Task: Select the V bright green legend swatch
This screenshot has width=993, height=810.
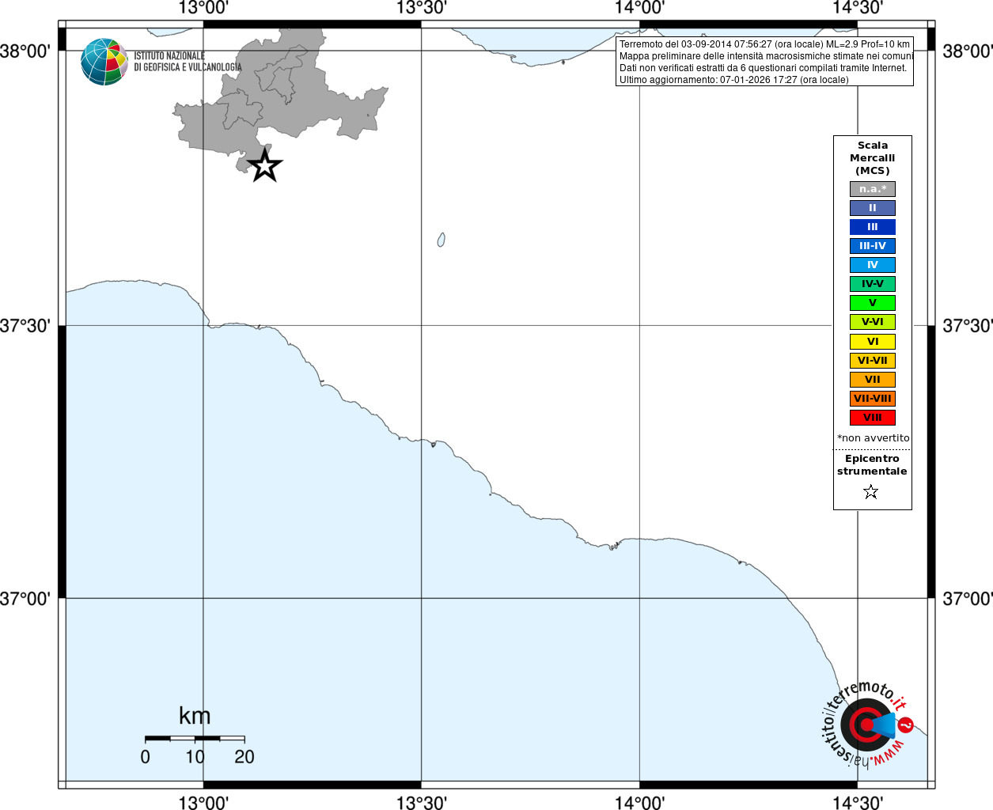Action: [x=873, y=303]
